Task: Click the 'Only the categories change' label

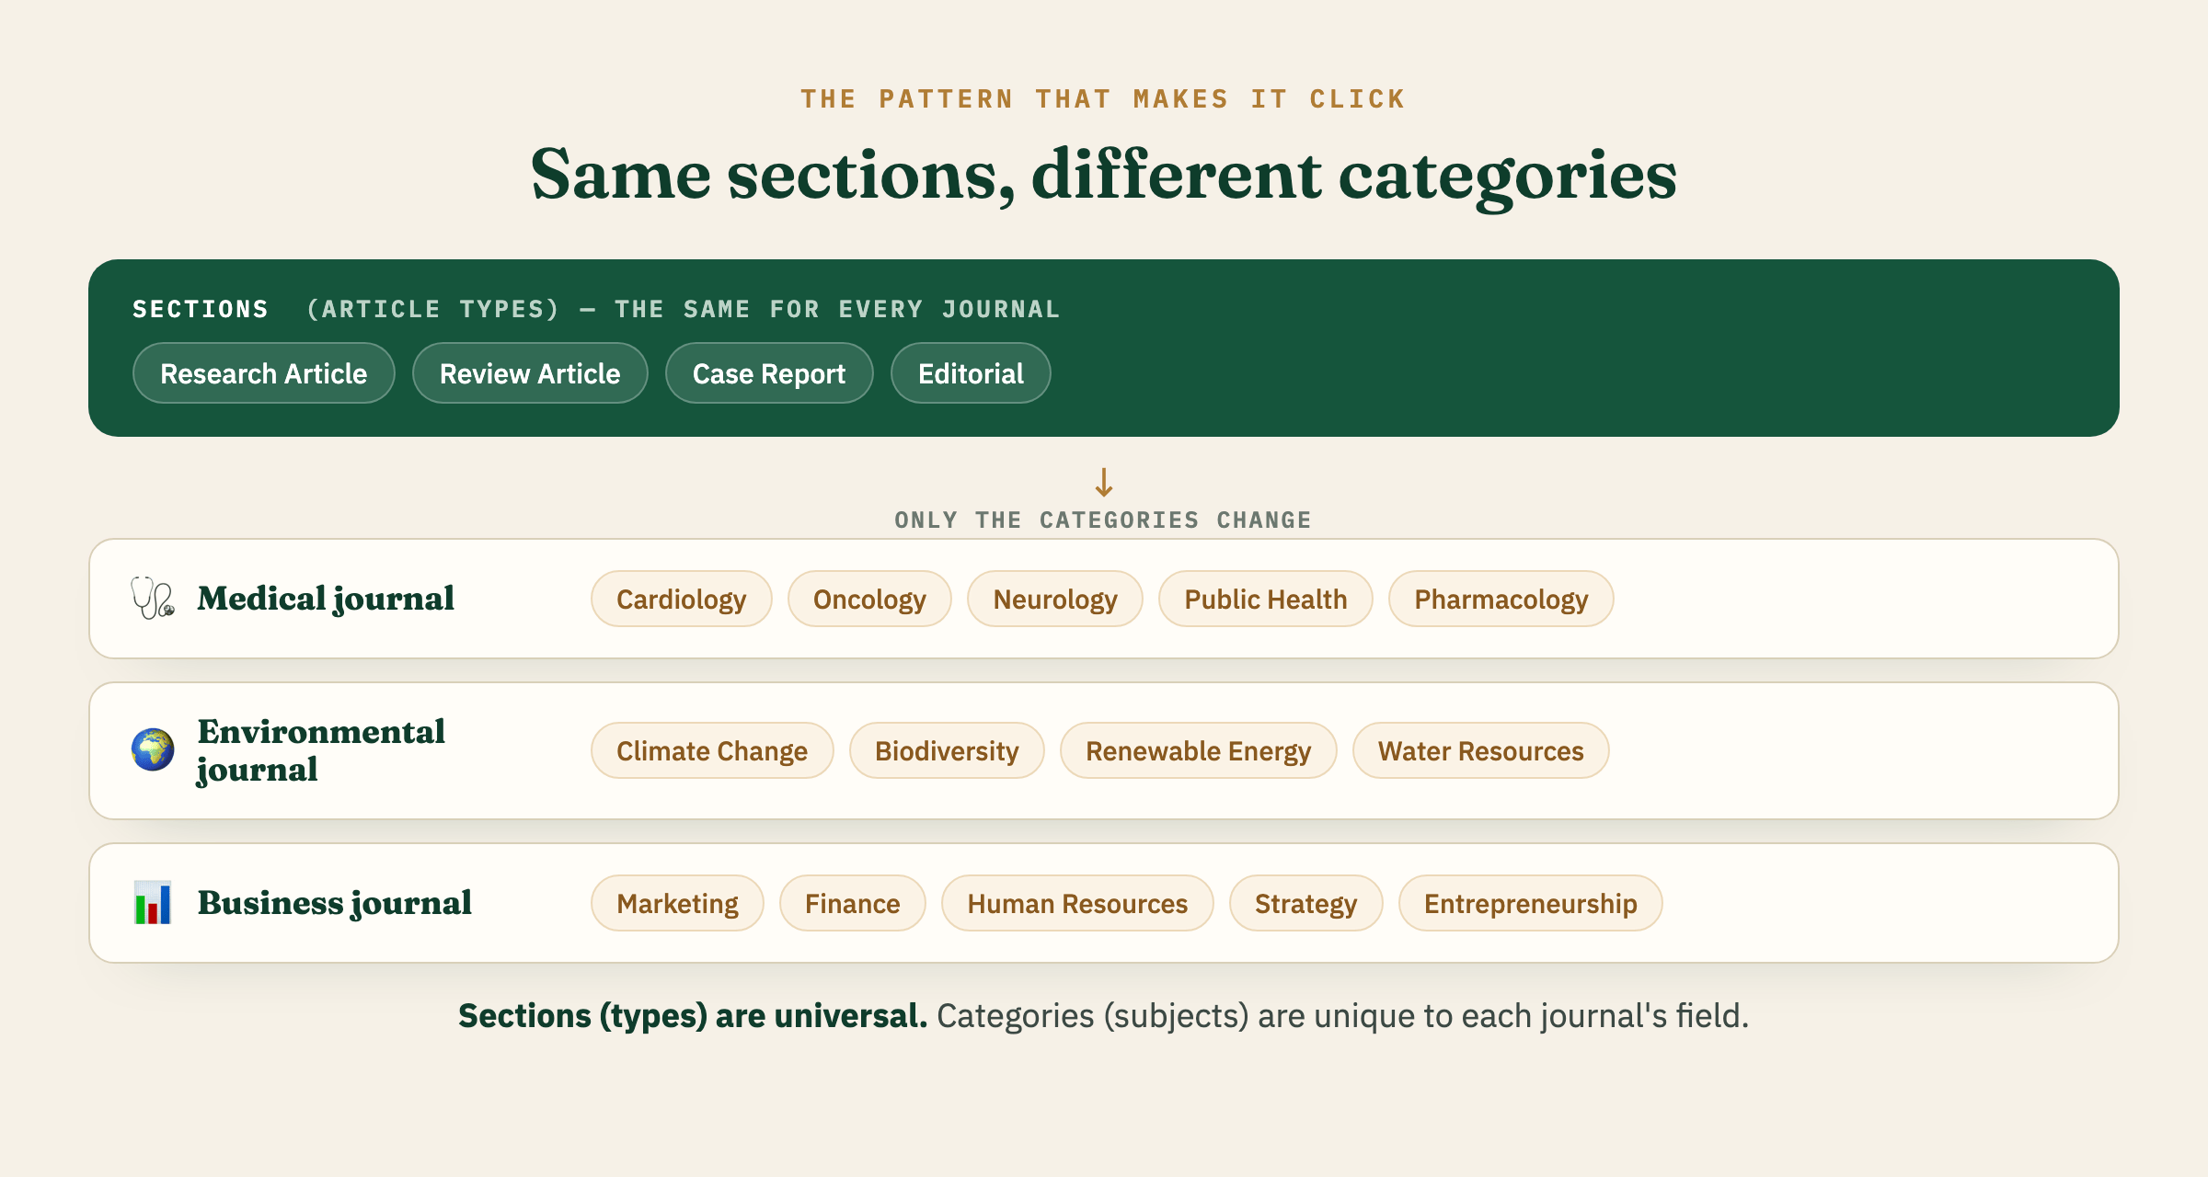Action: point(1104,520)
